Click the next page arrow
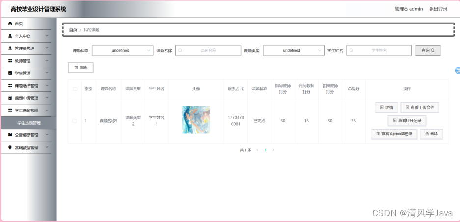The width and height of the screenshot is (460, 222). [274, 150]
